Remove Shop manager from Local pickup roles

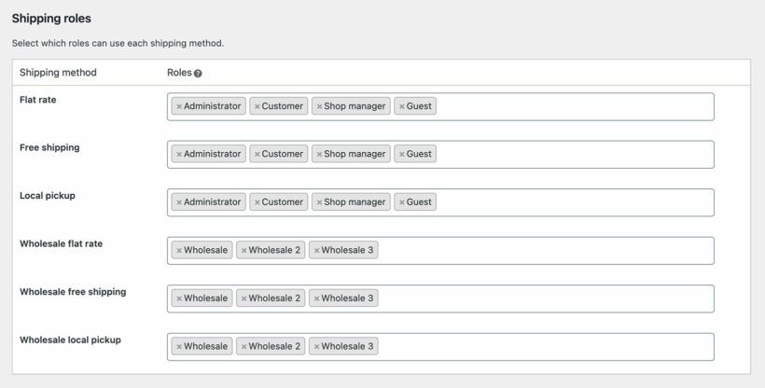pyautogui.click(x=319, y=202)
